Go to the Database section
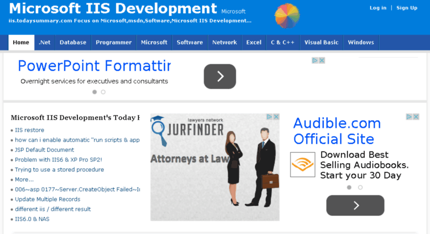Viewport: 430px width, 234px height. [x=73, y=43]
